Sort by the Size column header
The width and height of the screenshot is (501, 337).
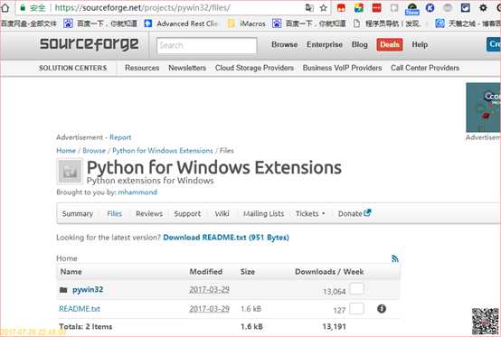point(248,272)
